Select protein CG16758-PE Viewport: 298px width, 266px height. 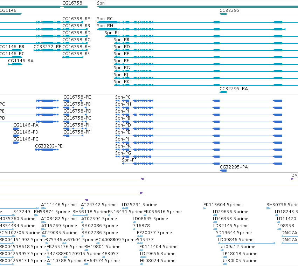click(77, 97)
